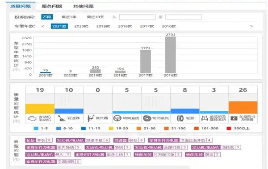Click the start date input field

point(137,17)
